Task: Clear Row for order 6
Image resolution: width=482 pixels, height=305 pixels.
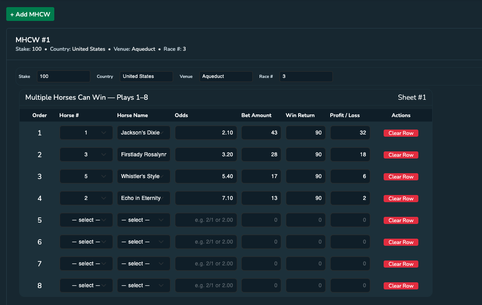Action: [x=401, y=242]
